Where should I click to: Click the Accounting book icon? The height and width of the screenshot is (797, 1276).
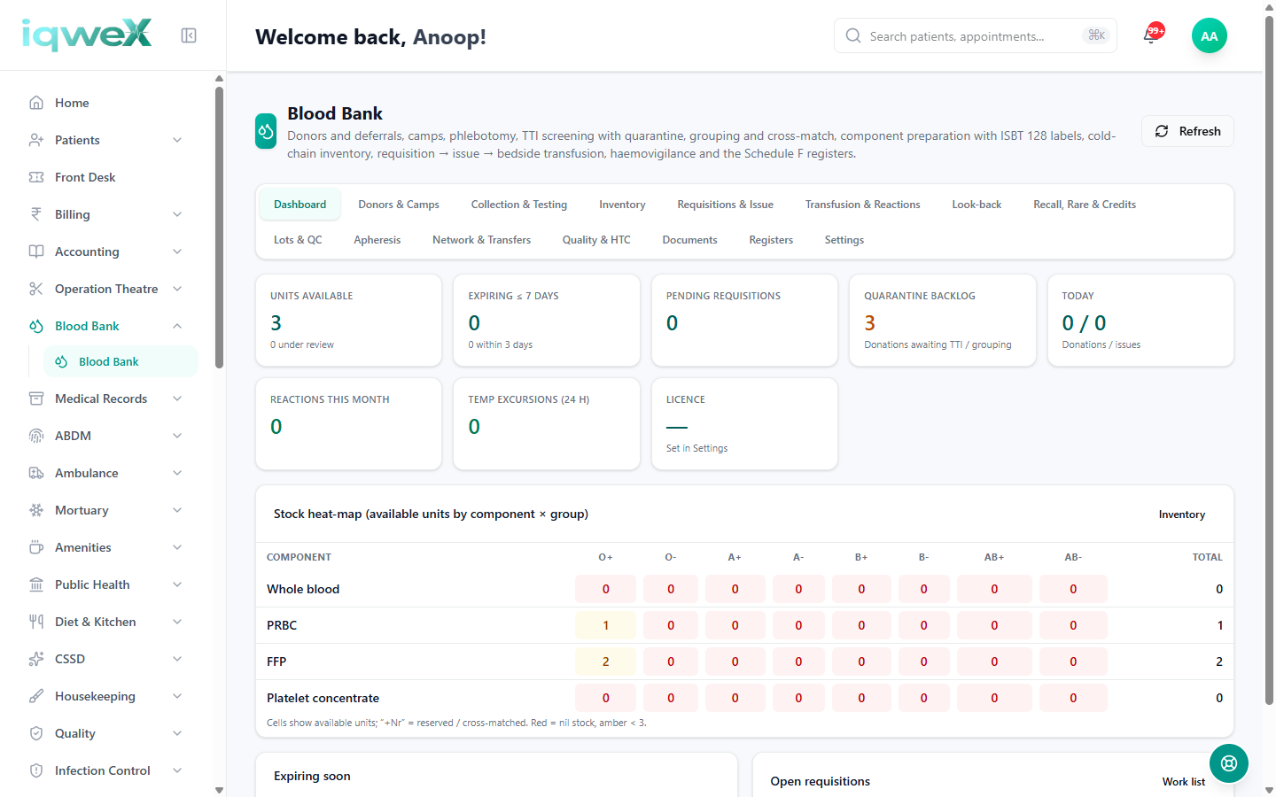(x=36, y=251)
